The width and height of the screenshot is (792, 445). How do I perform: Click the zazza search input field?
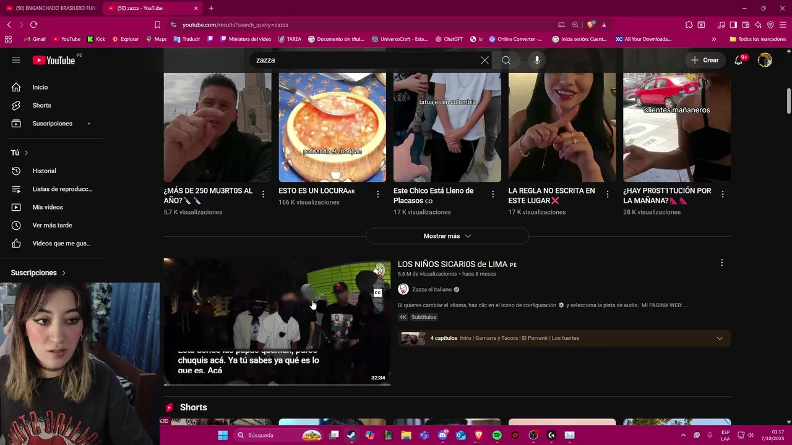coord(364,60)
